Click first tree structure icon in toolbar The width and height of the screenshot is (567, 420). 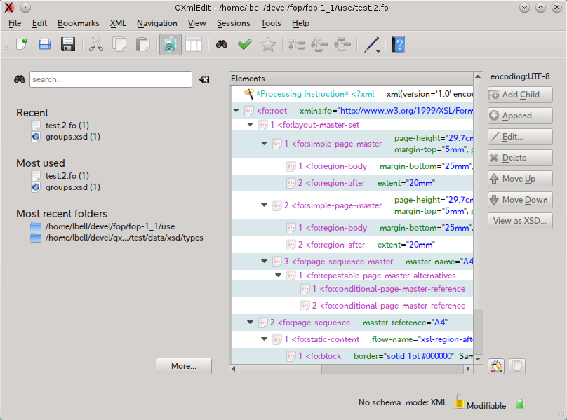point(296,44)
